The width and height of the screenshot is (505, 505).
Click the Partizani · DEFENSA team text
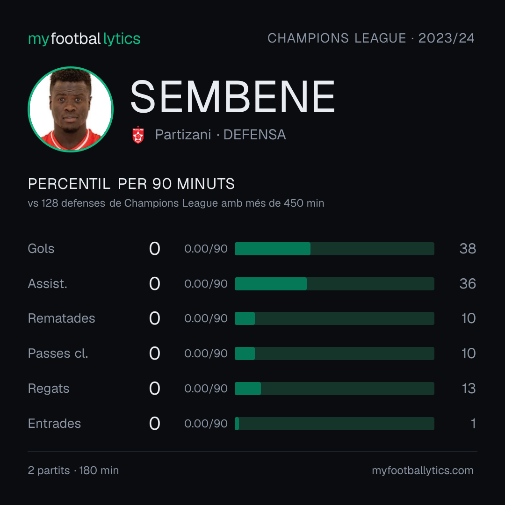(220, 135)
